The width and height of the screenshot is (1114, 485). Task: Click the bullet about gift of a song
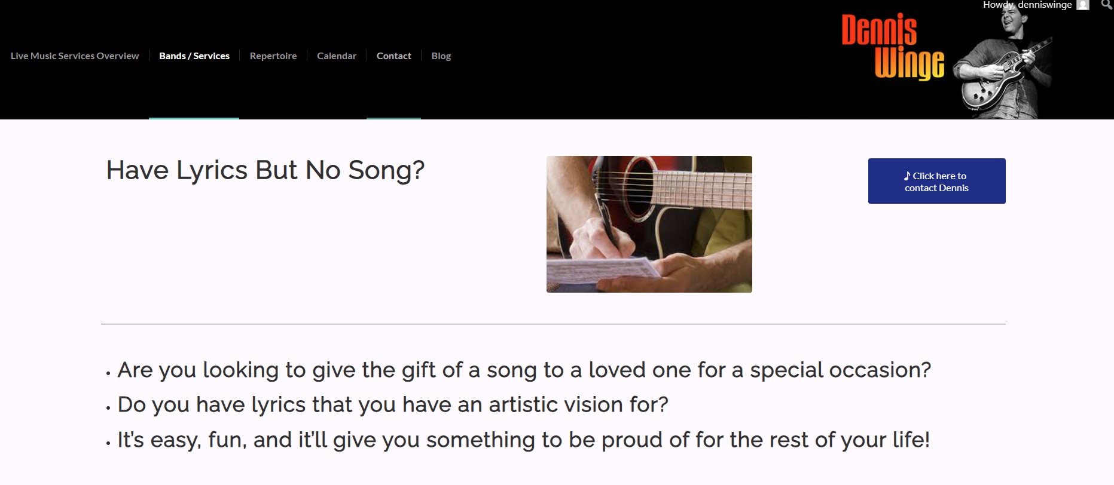click(x=524, y=370)
